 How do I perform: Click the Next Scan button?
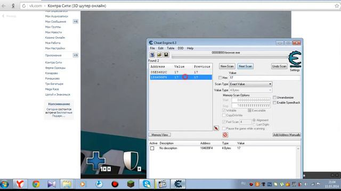pyautogui.click(x=245, y=66)
